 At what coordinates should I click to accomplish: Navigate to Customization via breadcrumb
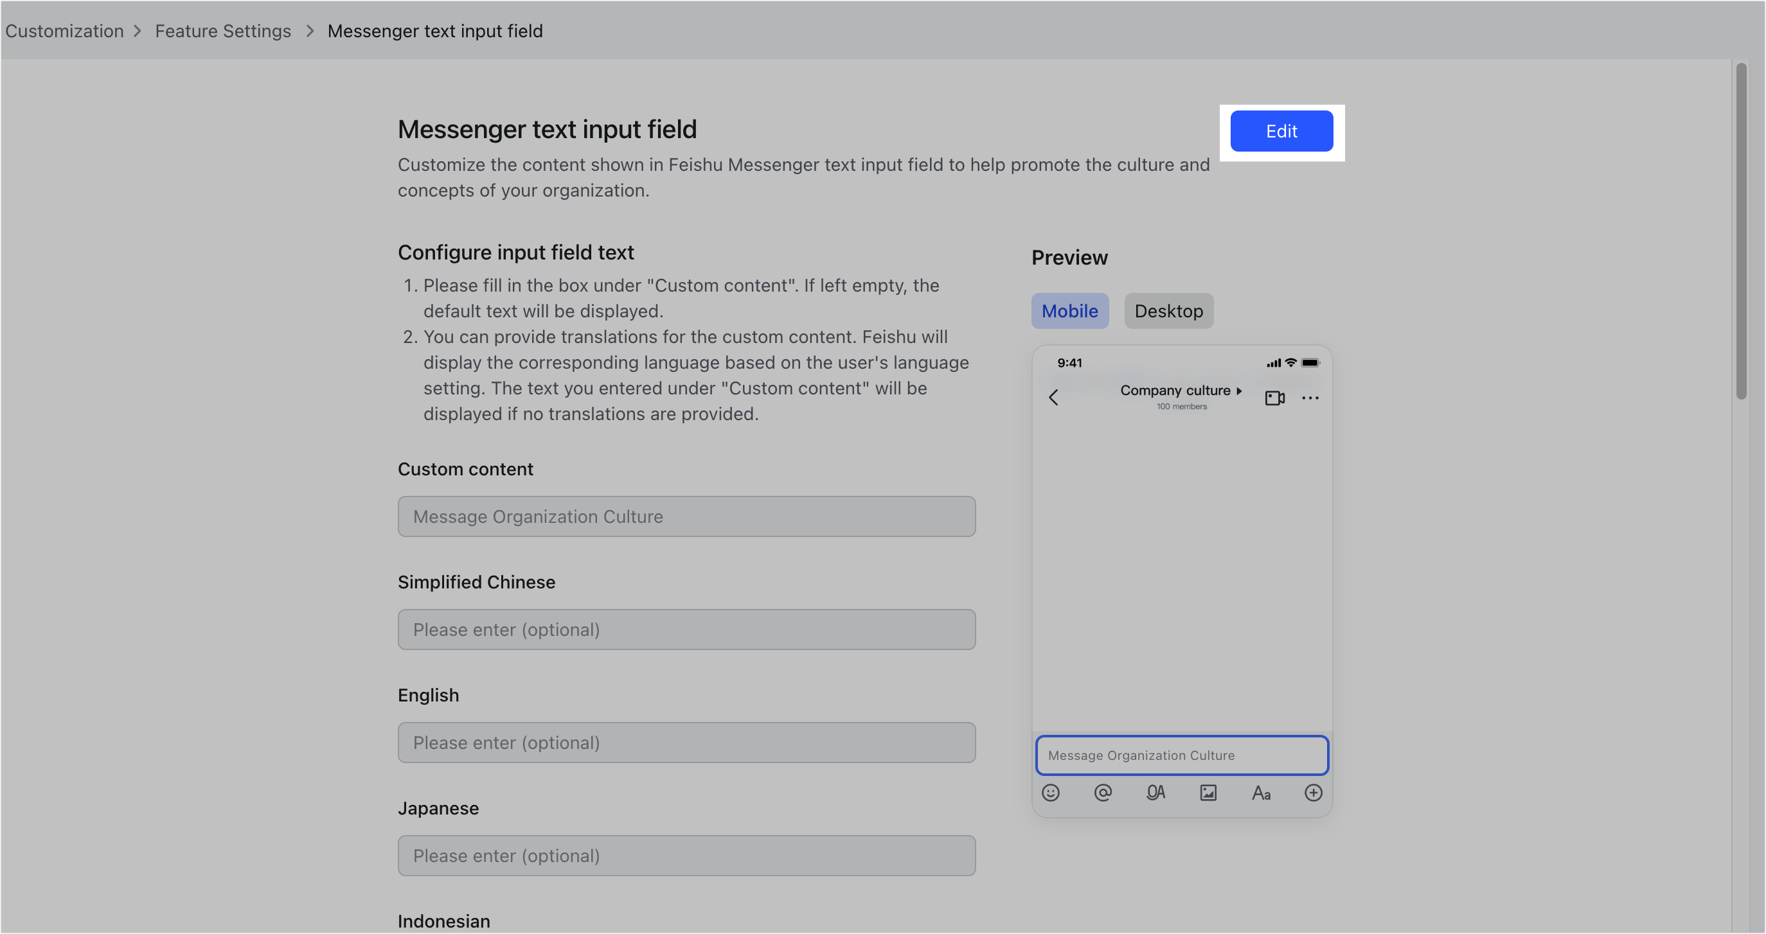click(x=64, y=31)
